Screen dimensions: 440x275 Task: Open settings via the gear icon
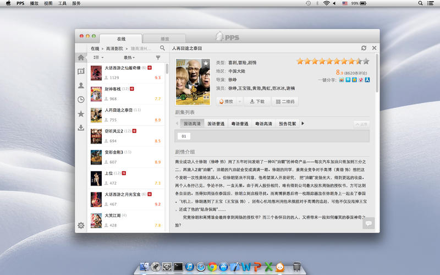81,226
